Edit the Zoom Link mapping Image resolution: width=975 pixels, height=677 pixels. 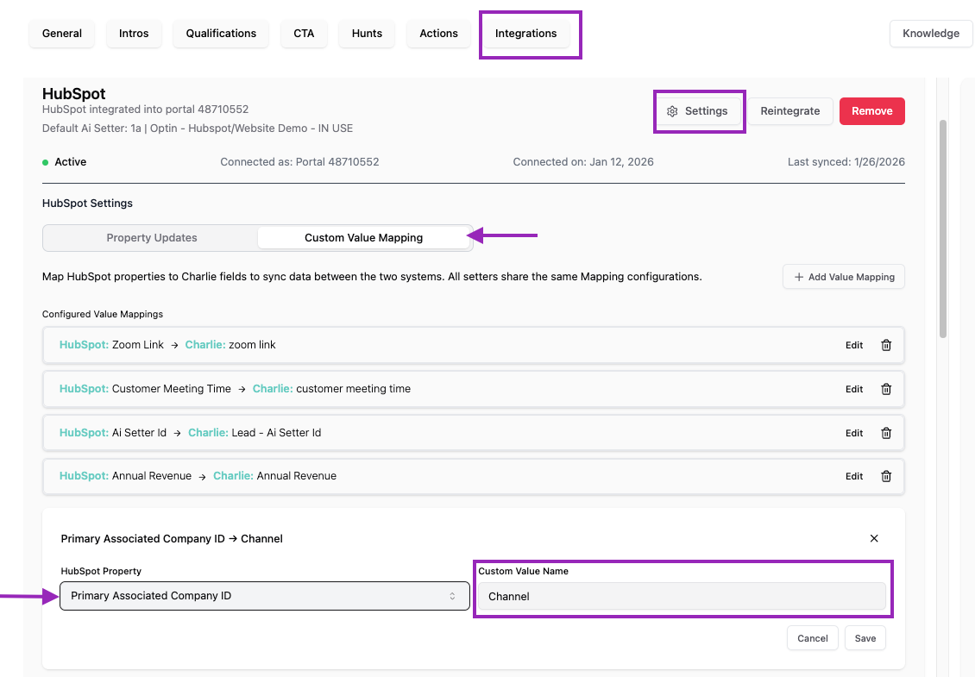click(853, 345)
